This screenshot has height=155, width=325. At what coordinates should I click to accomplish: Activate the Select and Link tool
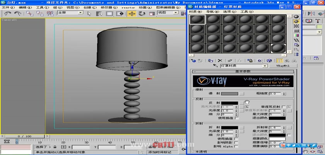pyautogui.click(x=30, y=14)
